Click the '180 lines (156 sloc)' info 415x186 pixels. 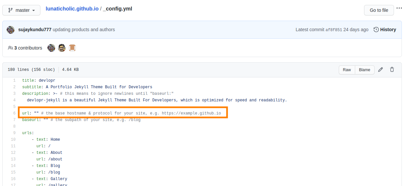point(31,70)
